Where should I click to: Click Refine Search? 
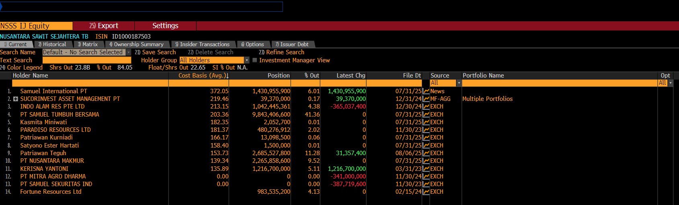(281, 52)
